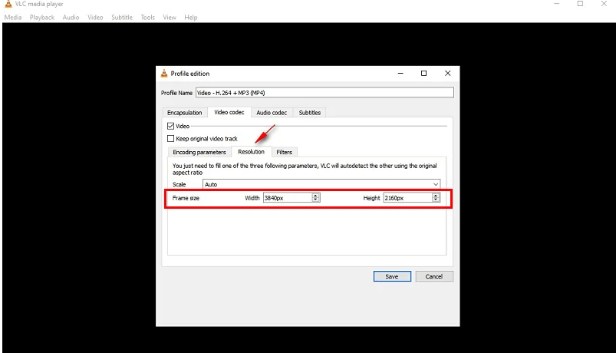Open the View menu
Viewport: 616px width, 353px height.
[x=170, y=18]
